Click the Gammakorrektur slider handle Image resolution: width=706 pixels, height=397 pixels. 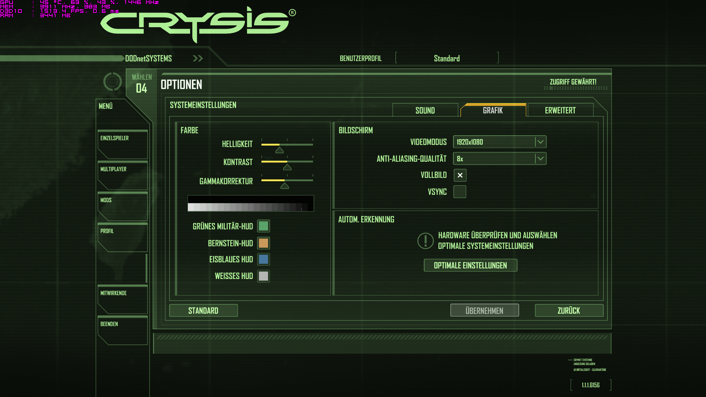click(285, 186)
